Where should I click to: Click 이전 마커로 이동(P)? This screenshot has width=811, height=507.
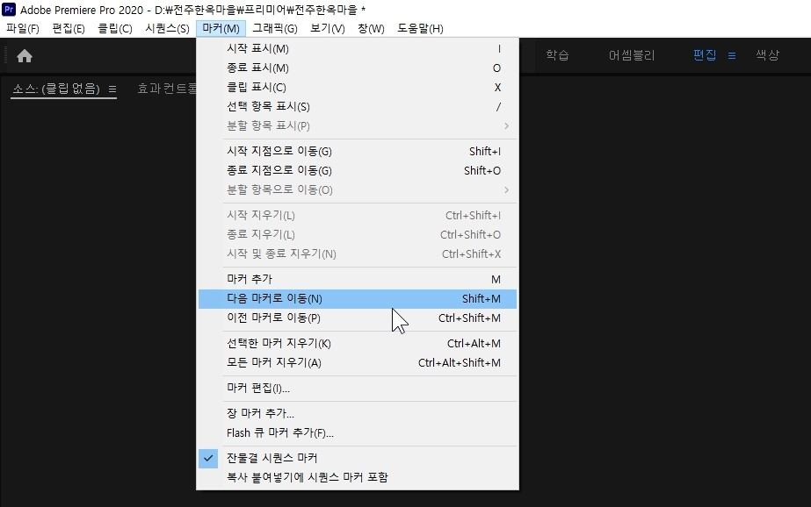pyautogui.click(x=358, y=318)
